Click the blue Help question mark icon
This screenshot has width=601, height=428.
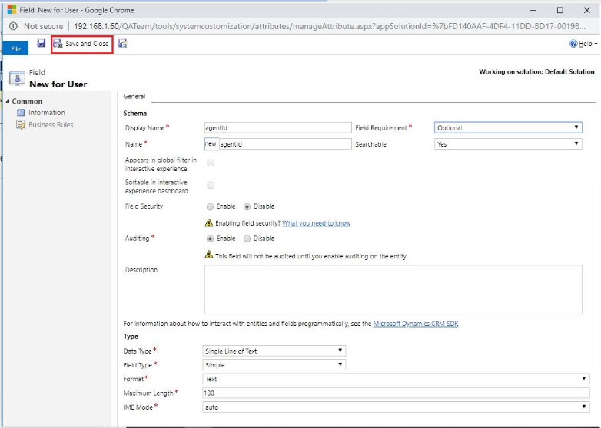[x=573, y=44]
